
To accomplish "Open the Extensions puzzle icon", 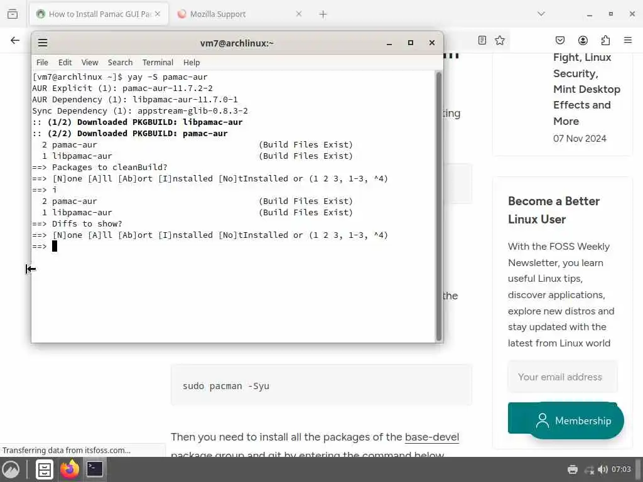I will tap(605, 40).
